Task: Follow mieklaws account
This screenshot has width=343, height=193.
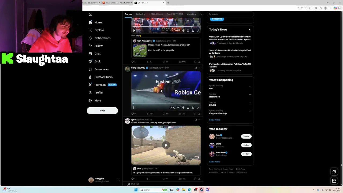Action: (x=246, y=154)
